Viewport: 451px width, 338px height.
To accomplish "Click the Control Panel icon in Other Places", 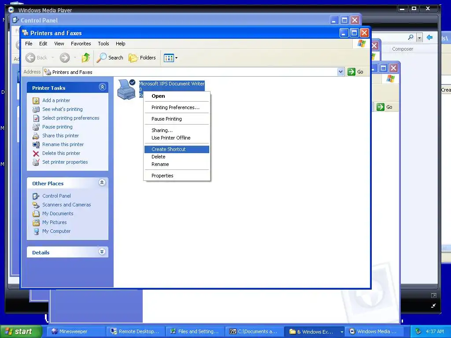I will click(x=36, y=196).
